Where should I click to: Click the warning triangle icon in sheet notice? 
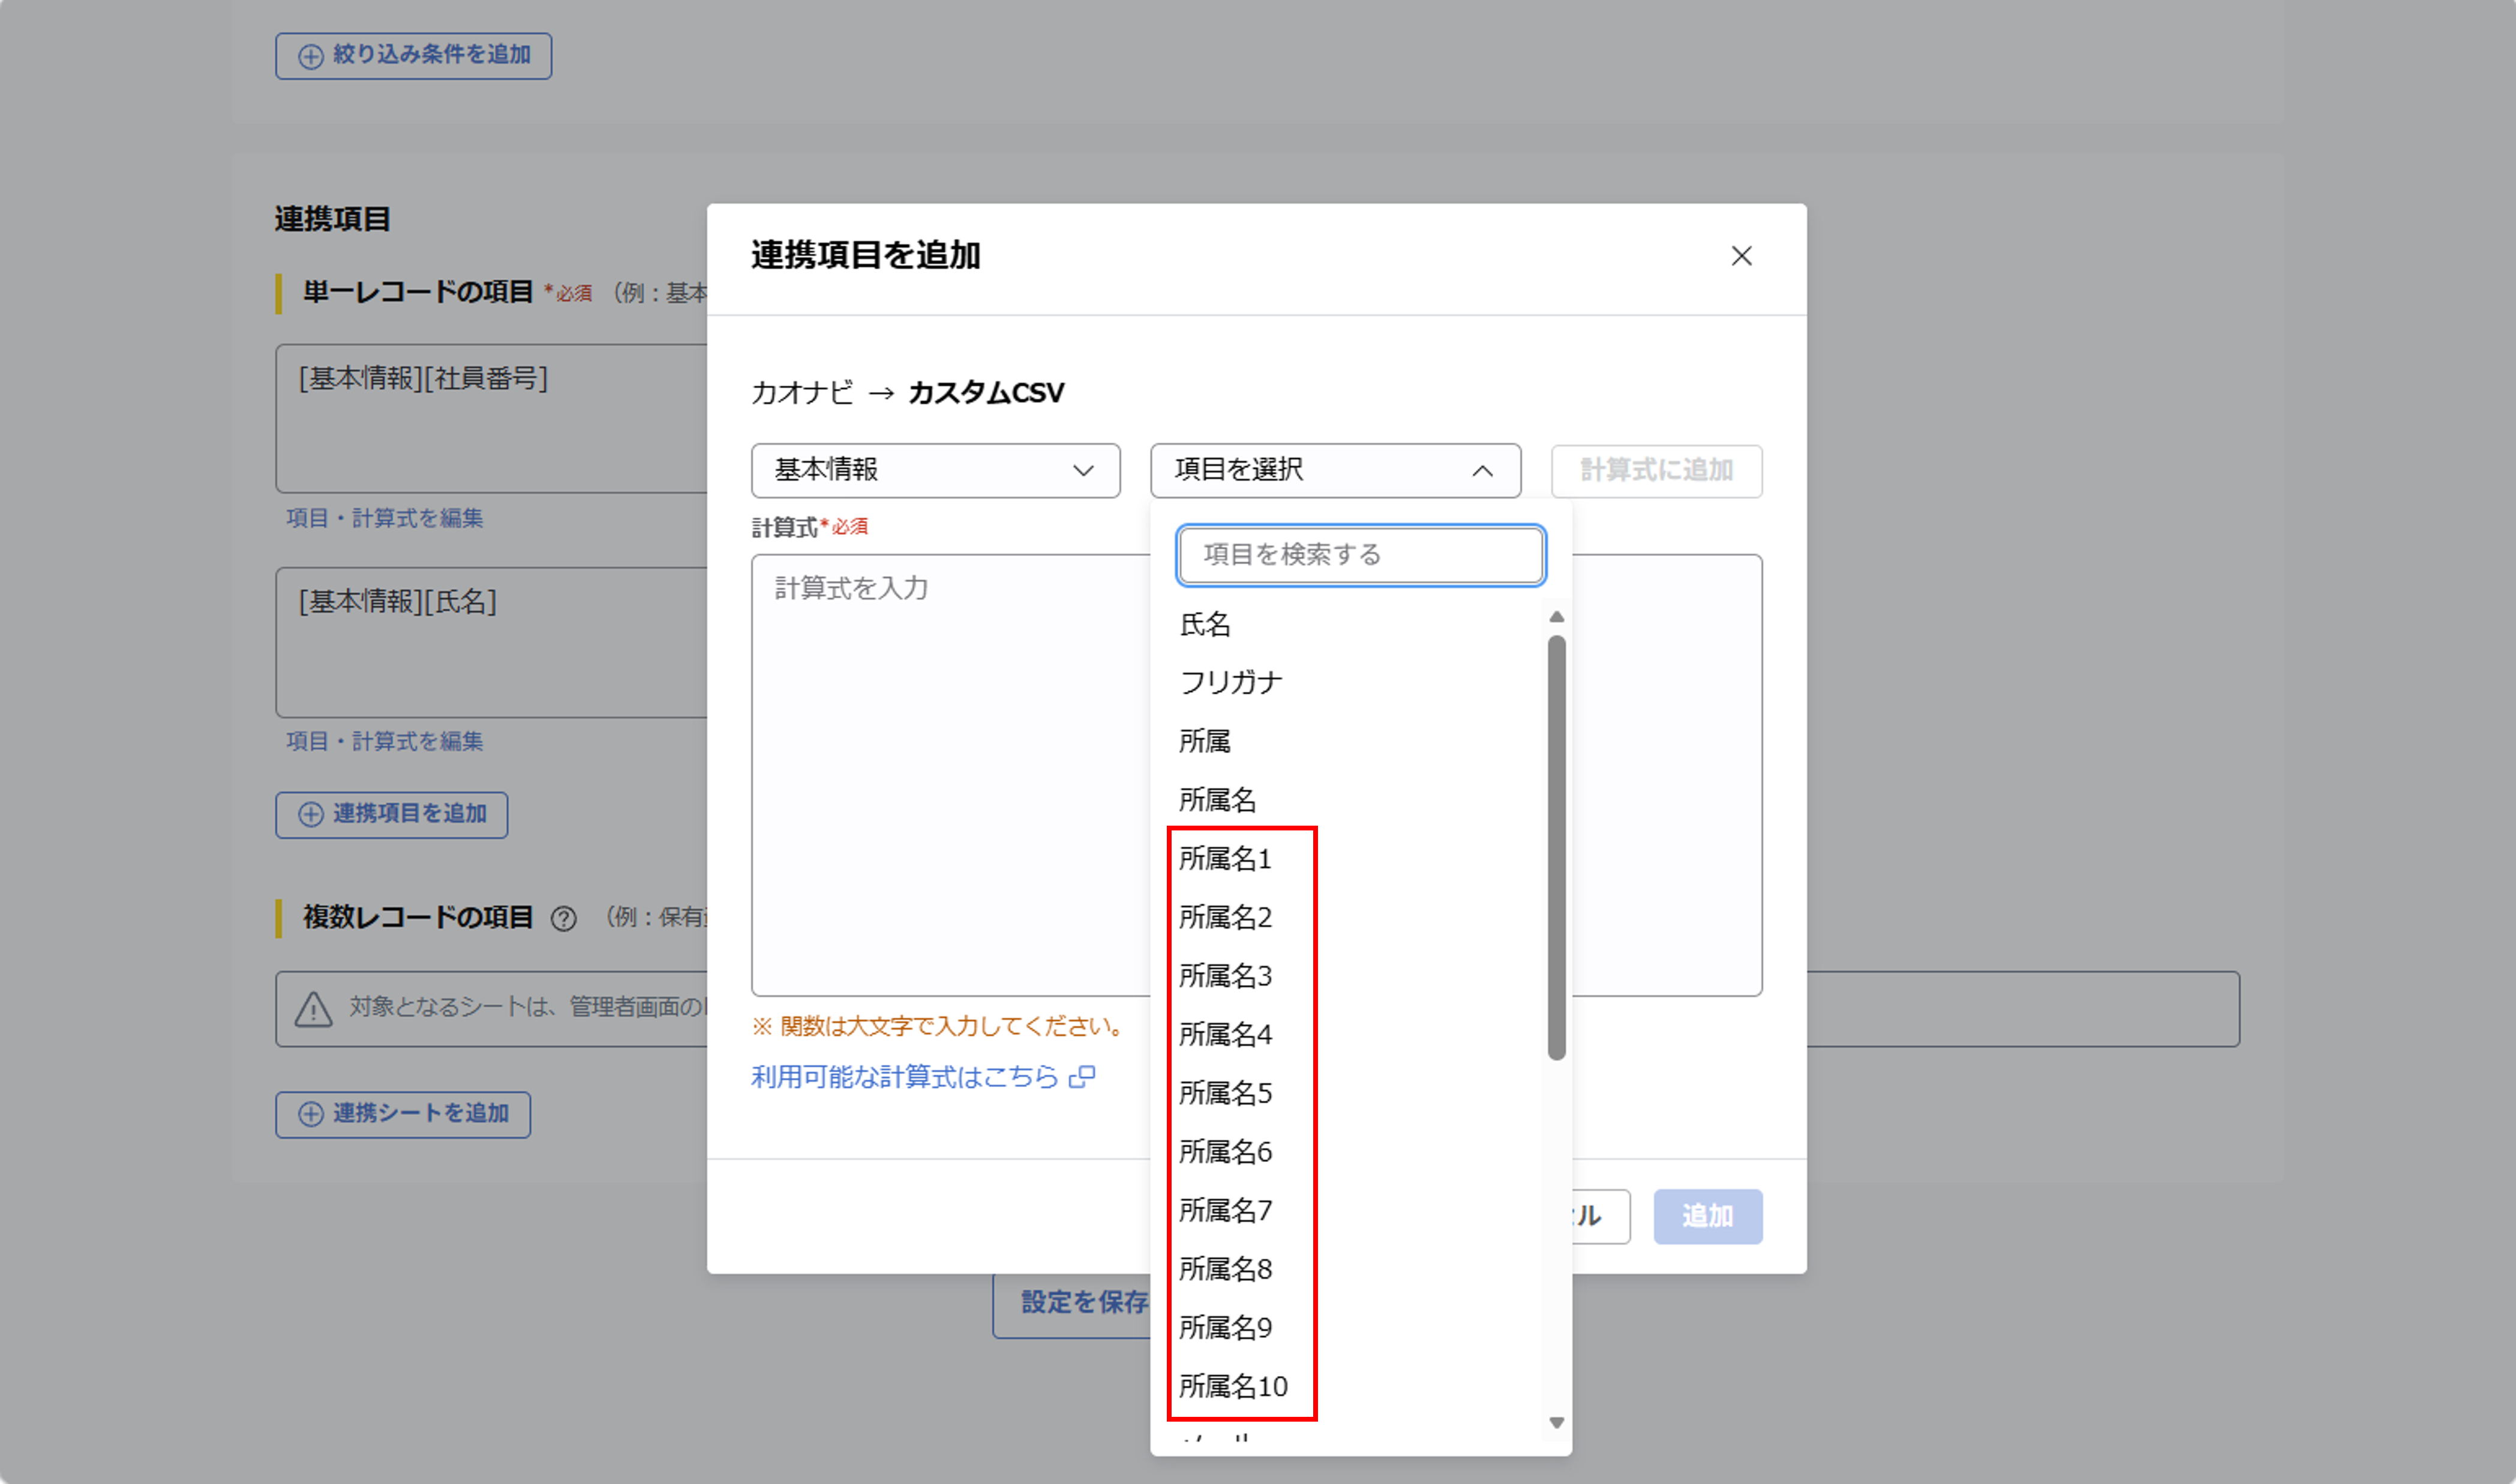tap(313, 1009)
